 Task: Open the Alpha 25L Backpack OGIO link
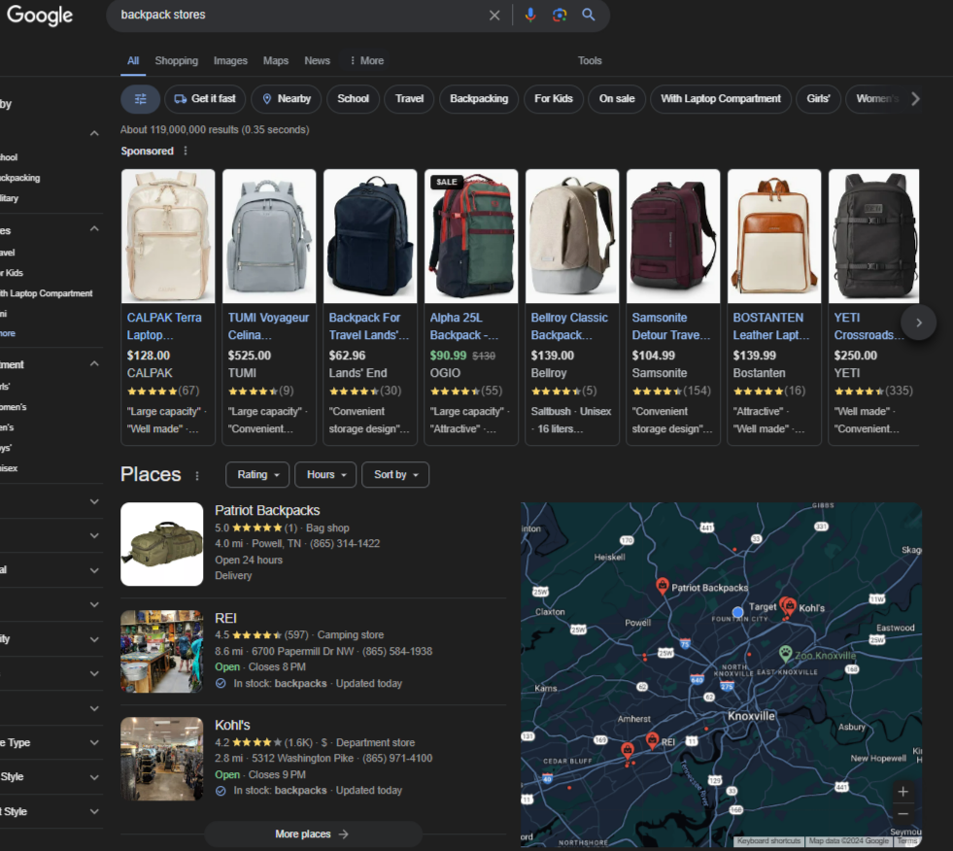pyautogui.click(x=464, y=326)
